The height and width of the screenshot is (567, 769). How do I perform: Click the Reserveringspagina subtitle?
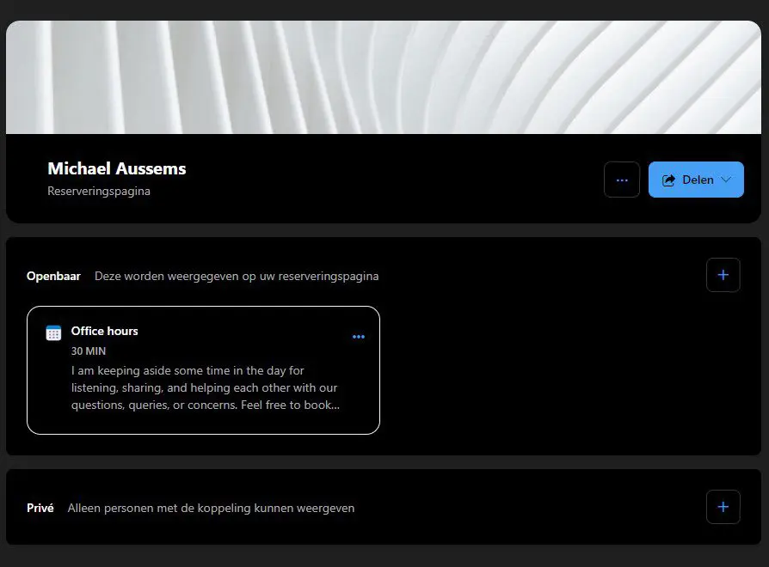99,191
